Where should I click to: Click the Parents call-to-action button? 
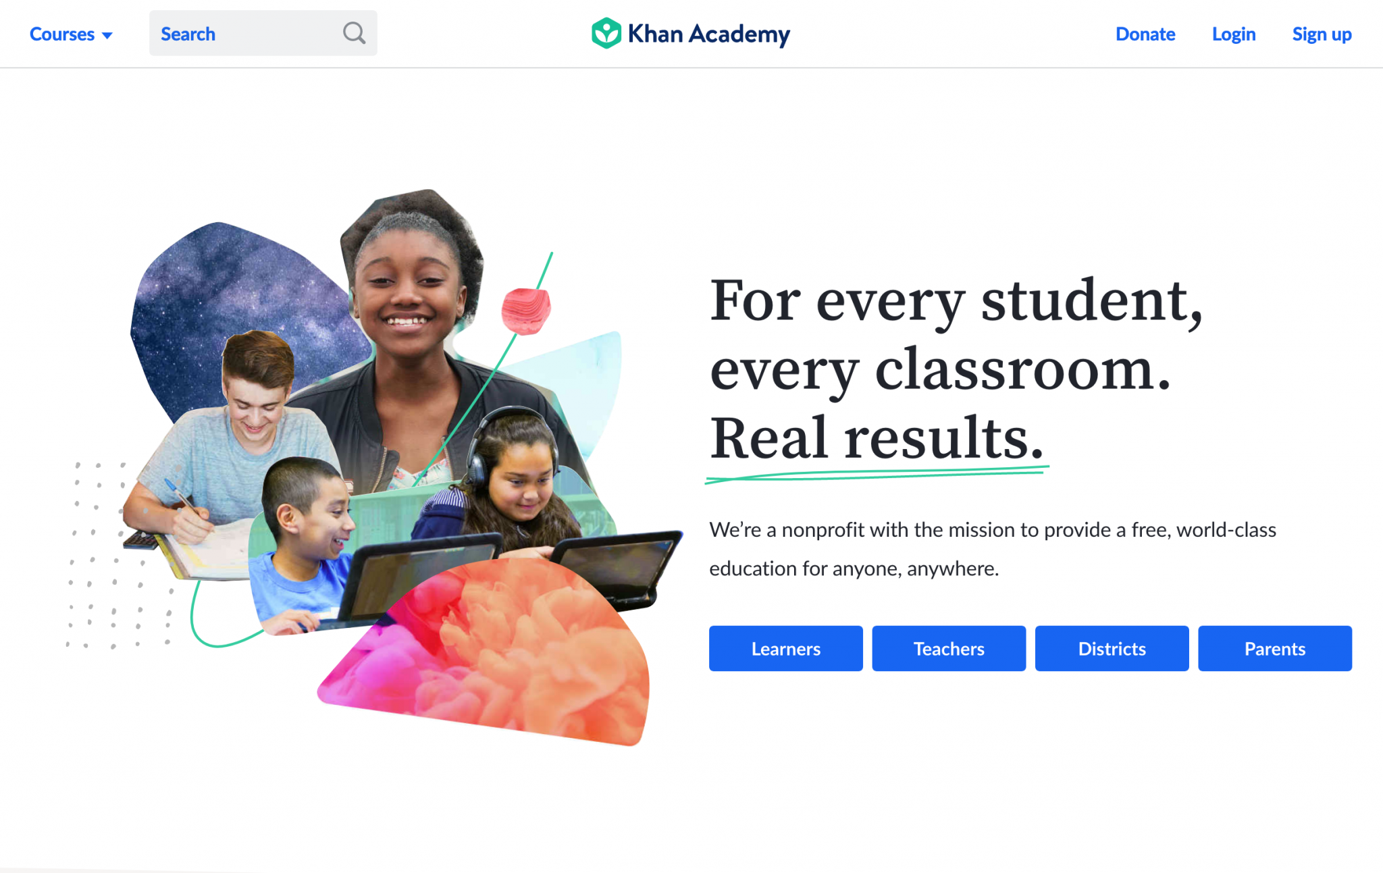[1274, 647]
